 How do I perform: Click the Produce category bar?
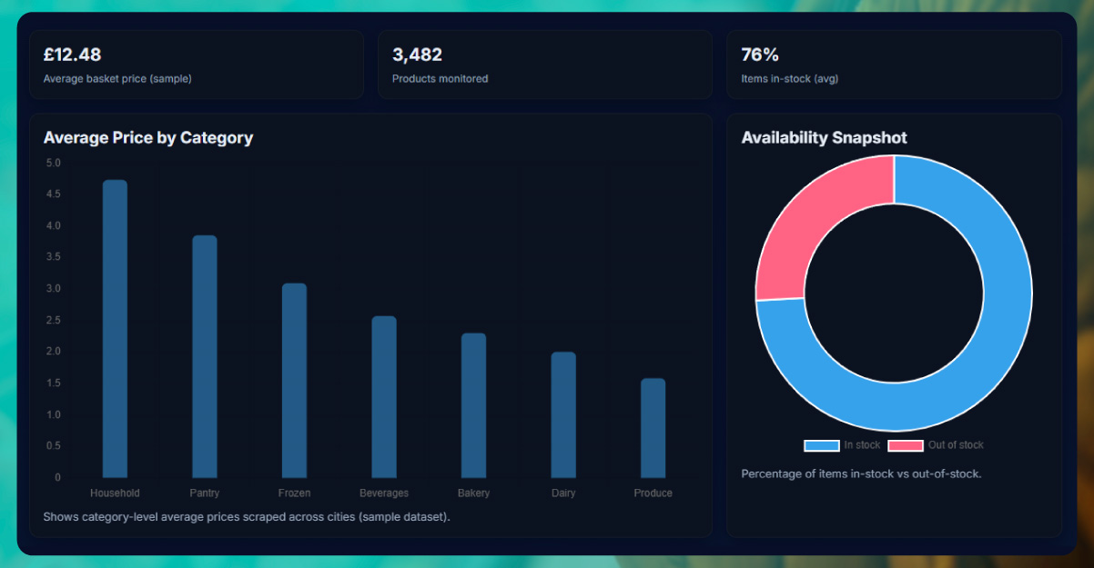click(653, 427)
